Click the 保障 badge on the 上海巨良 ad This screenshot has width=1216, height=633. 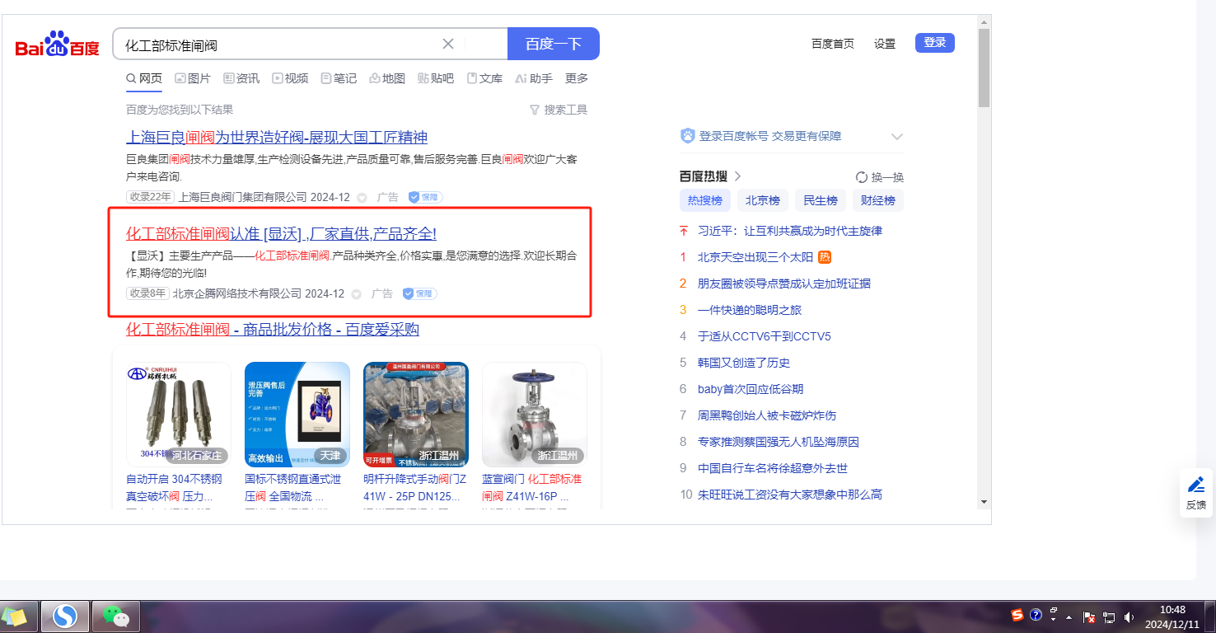pos(426,197)
